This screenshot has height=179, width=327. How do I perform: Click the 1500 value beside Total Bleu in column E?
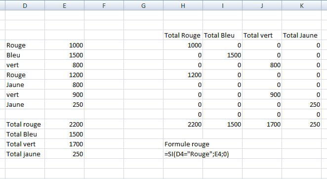point(64,134)
